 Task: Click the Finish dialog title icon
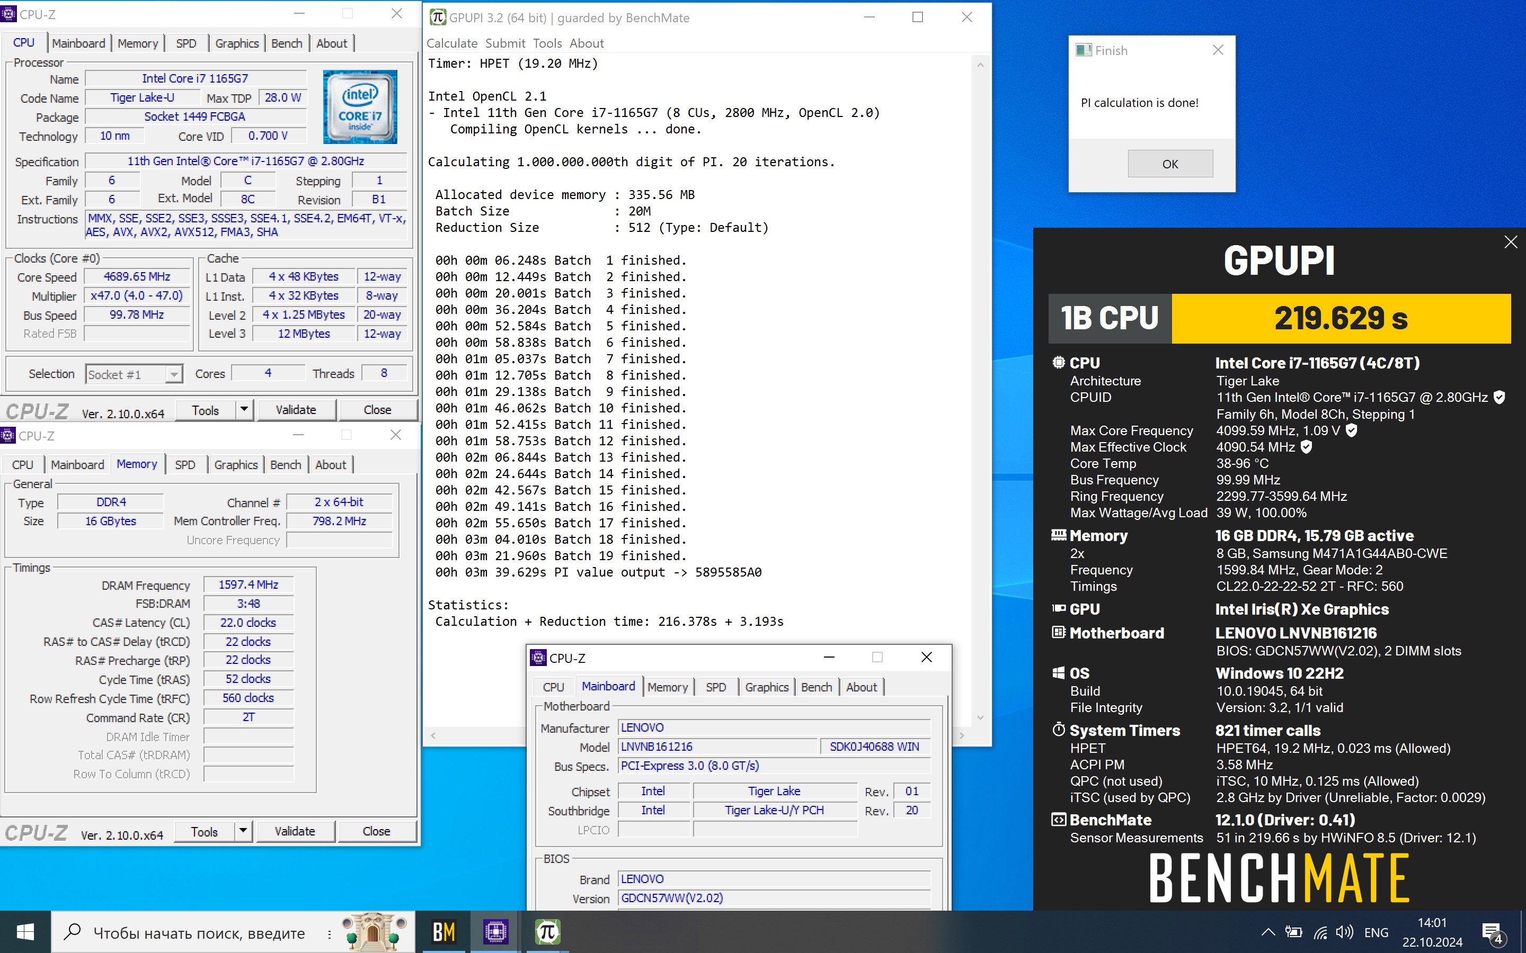click(x=1084, y=50)
